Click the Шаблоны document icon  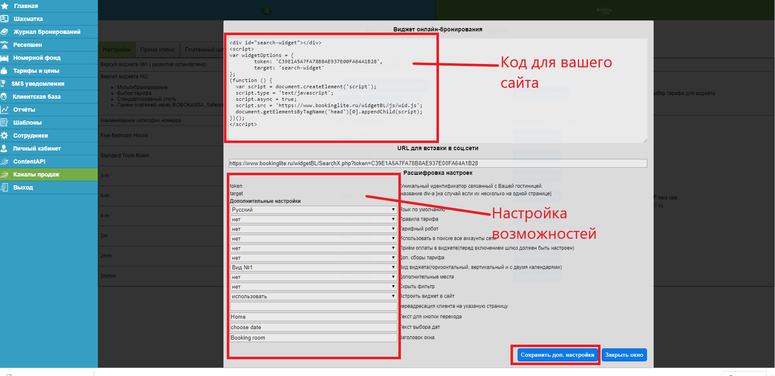click(5, 123)
